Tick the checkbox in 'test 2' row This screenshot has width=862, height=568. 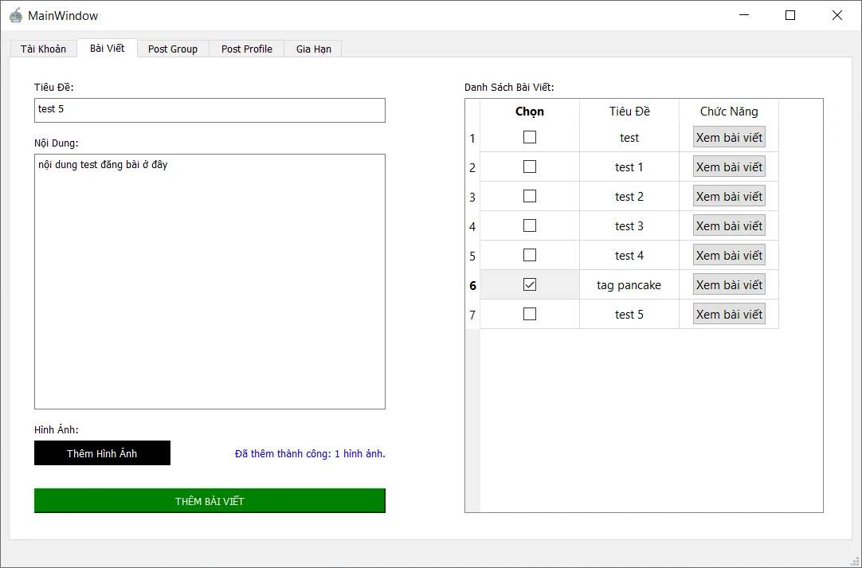[530, 196]
